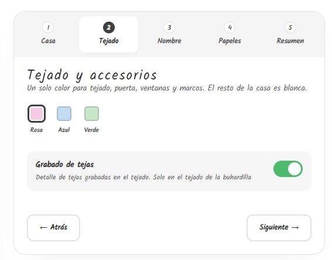Jump to the Resumen step
This screenshot has height=260, width=332.
pyautogui.click(x=290, y=34)
